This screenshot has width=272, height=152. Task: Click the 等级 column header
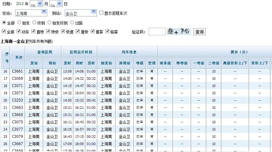pos(140,63)
